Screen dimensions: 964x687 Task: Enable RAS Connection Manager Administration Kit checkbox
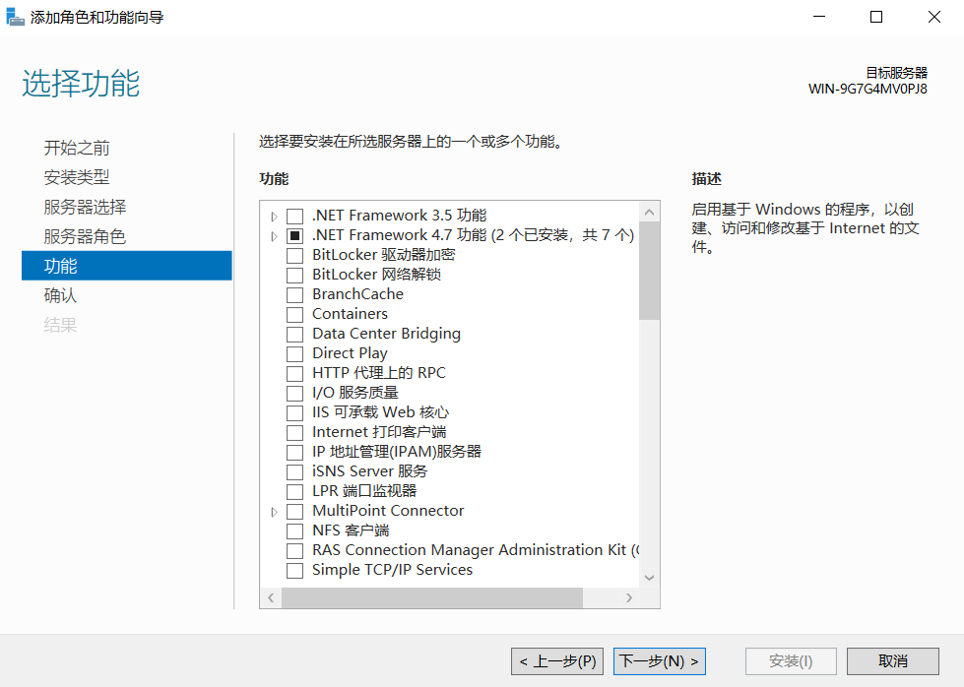[295, 550]
